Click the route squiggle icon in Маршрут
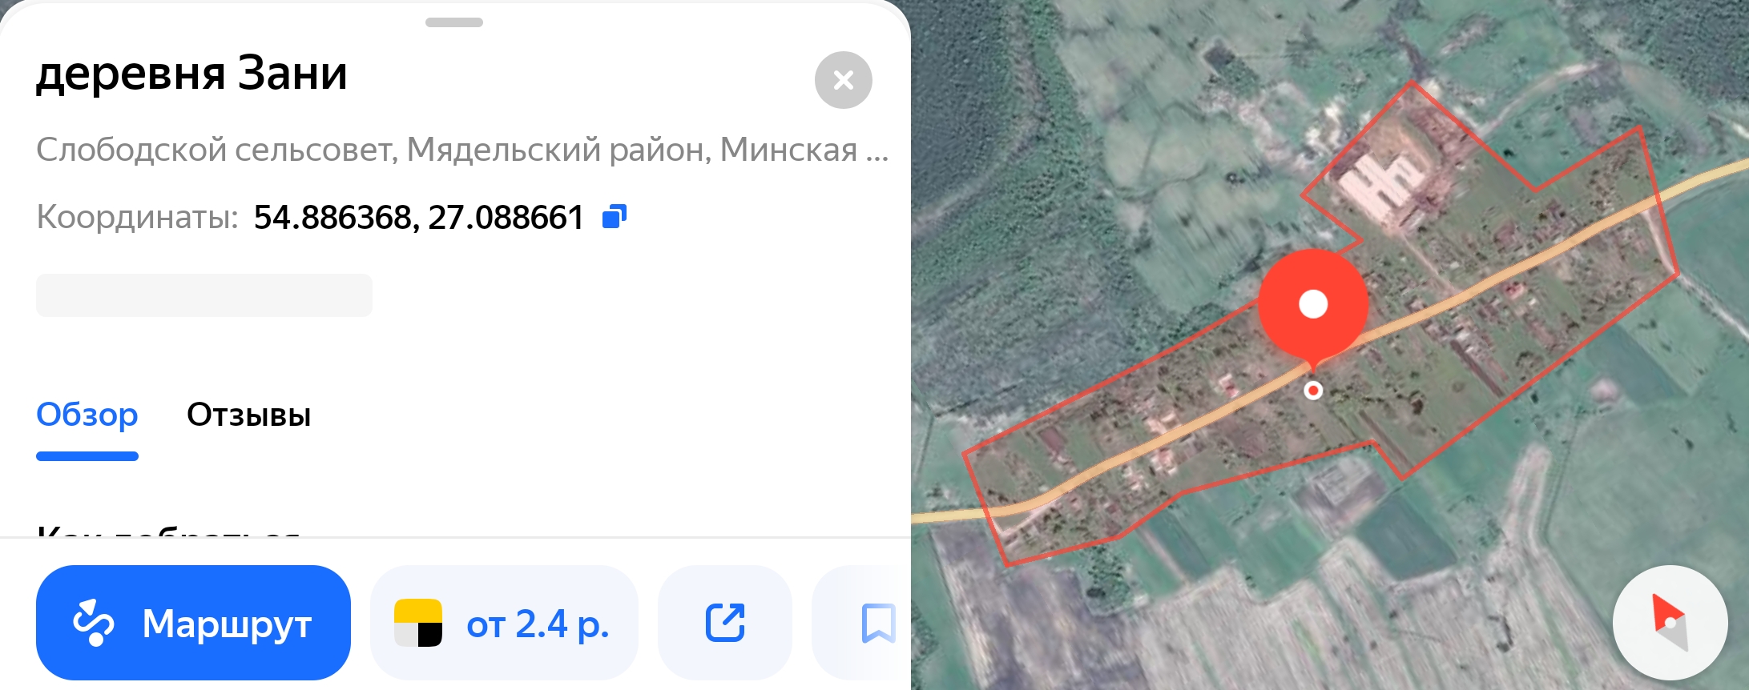The image size is (1749, 690). [x=93, y=623]
